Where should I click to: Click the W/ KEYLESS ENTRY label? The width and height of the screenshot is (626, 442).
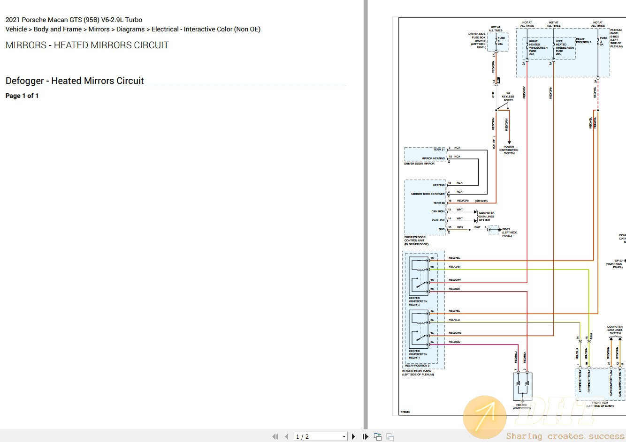click(508, 97)
